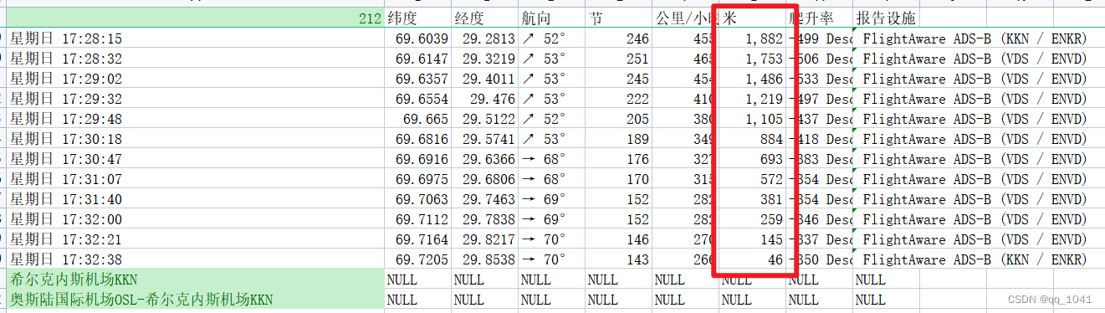1105x313 pixels.
Task: Select the 爬升率 column header cell
Action: [820, 18]
